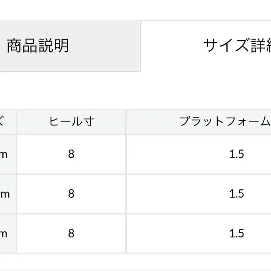Select second row size cell ending in m
This screenshot has width=271, height=271.
click(4, 194)
